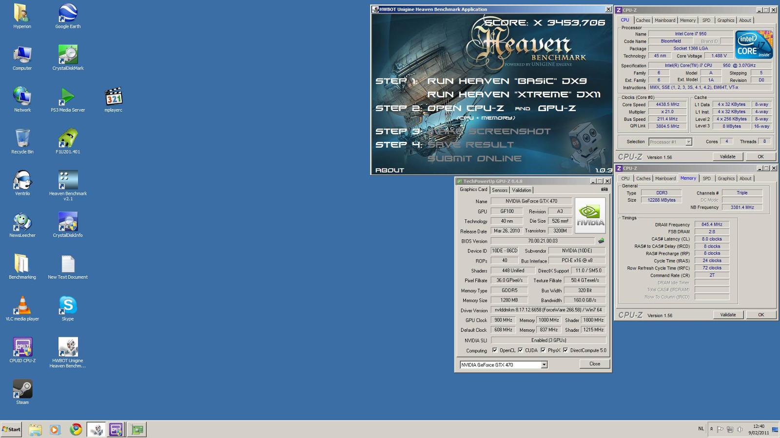
Task: Click the Intel Core i7 logo in CPU-Z
Action: 754,44
